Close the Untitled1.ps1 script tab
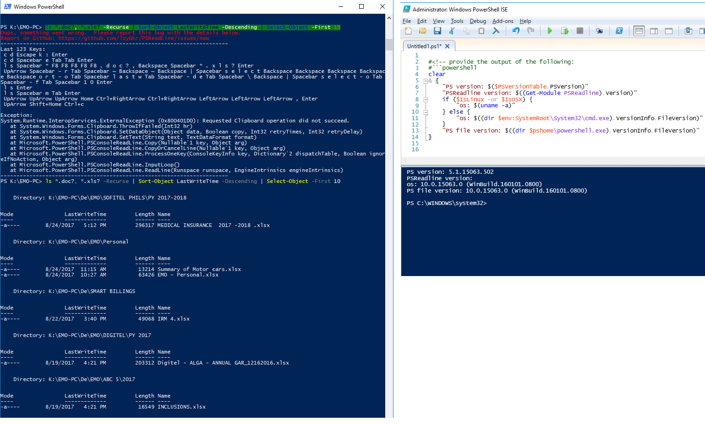The image size is (705, 426). click(447, 46)
